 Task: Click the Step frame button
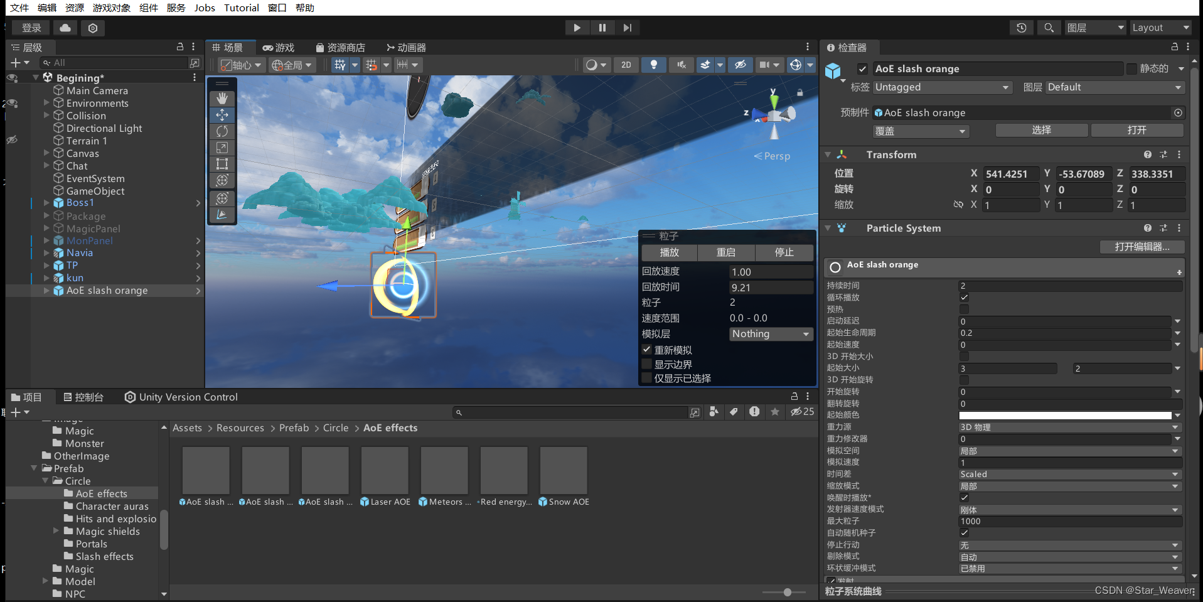click(x=627, y=28)
